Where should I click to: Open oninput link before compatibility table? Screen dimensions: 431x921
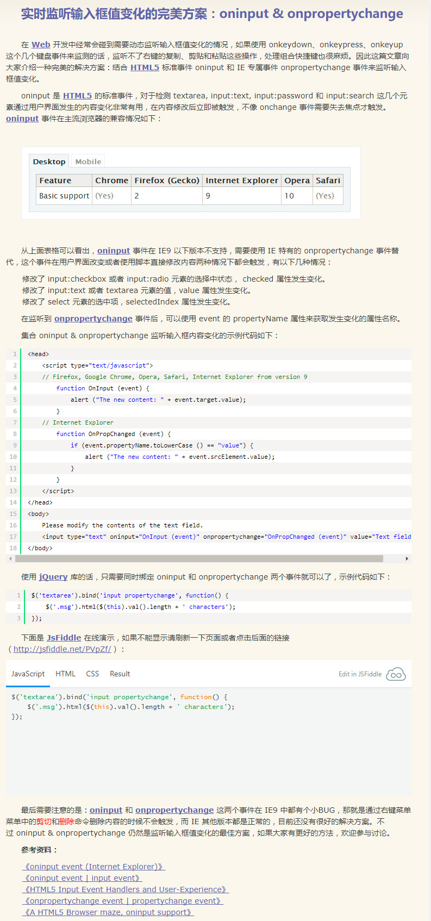tap(22, 119)
